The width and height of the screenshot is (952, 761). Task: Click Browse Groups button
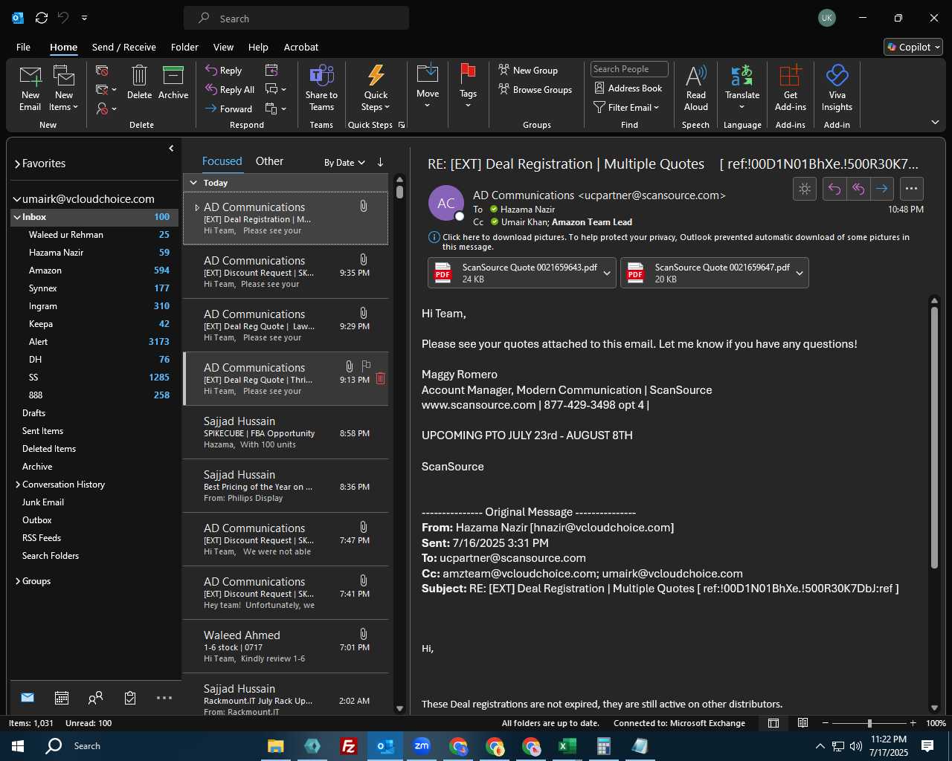click(x=535, y=89)
